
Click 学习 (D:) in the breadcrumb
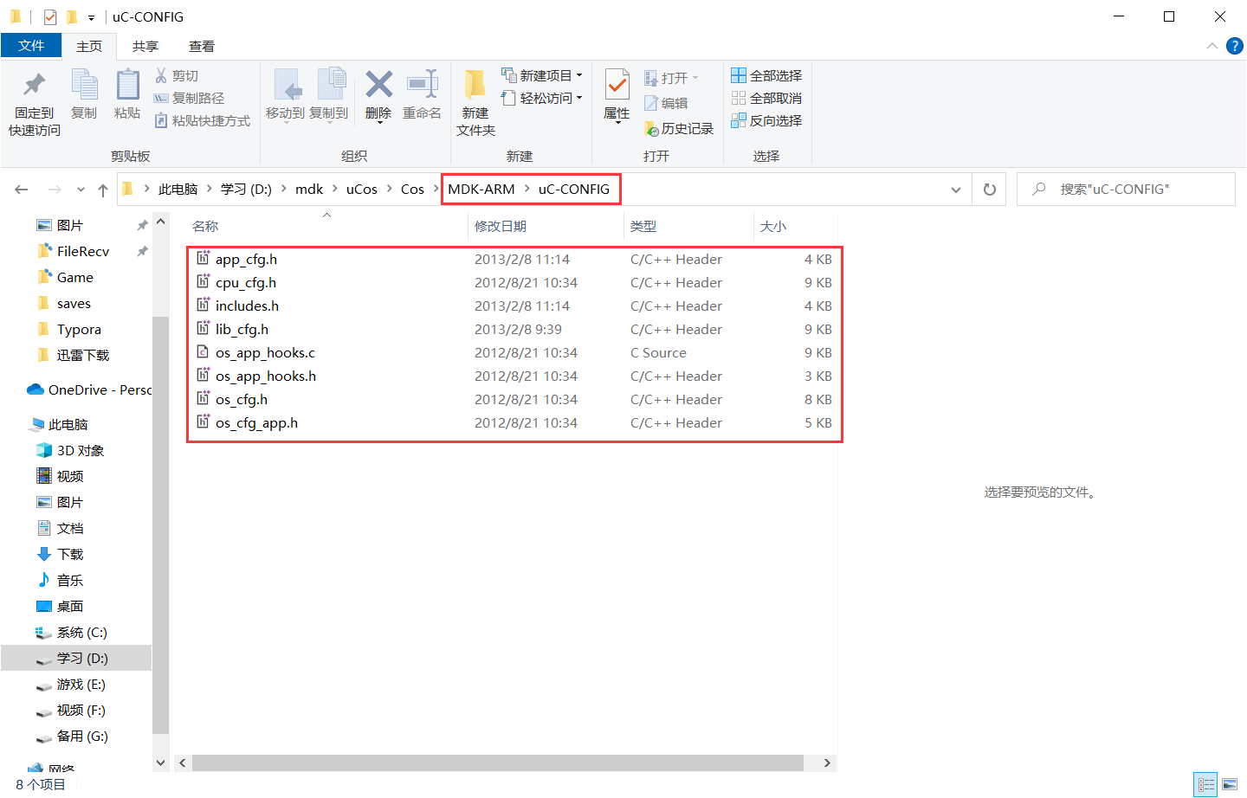point(246,189)
